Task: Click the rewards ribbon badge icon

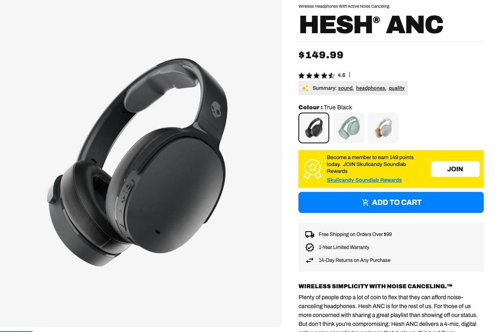Action: pyautogui.click(x=313, y=169)
